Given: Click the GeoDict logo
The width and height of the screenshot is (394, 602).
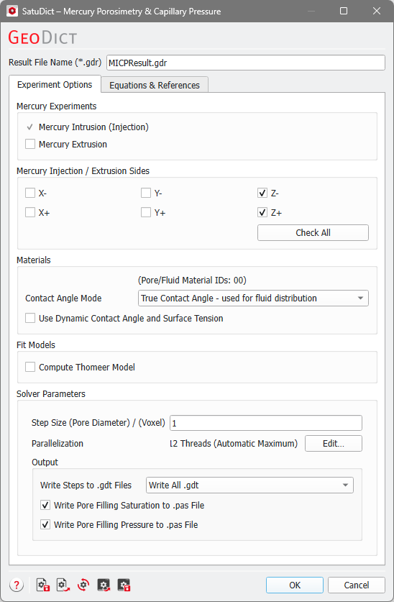Looking at the screenshot, I should [42, 37].
